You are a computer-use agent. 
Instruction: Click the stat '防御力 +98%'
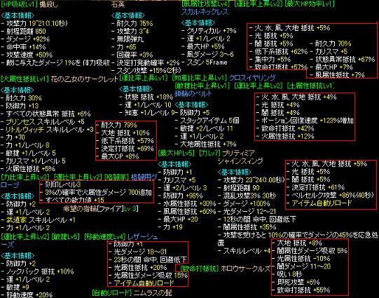coord(183,196)
